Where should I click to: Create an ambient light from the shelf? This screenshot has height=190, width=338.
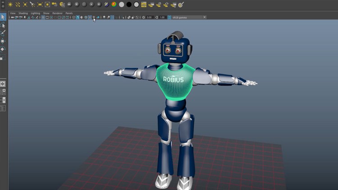click(x=10, y=5)
